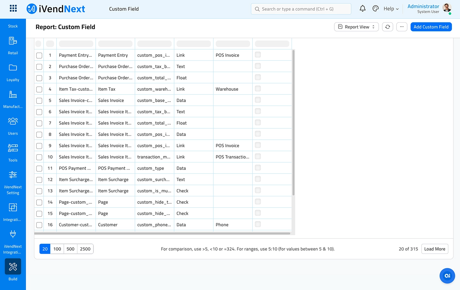Open the three-dot more options menu
460x290 pixels.
tap(402, 27)
